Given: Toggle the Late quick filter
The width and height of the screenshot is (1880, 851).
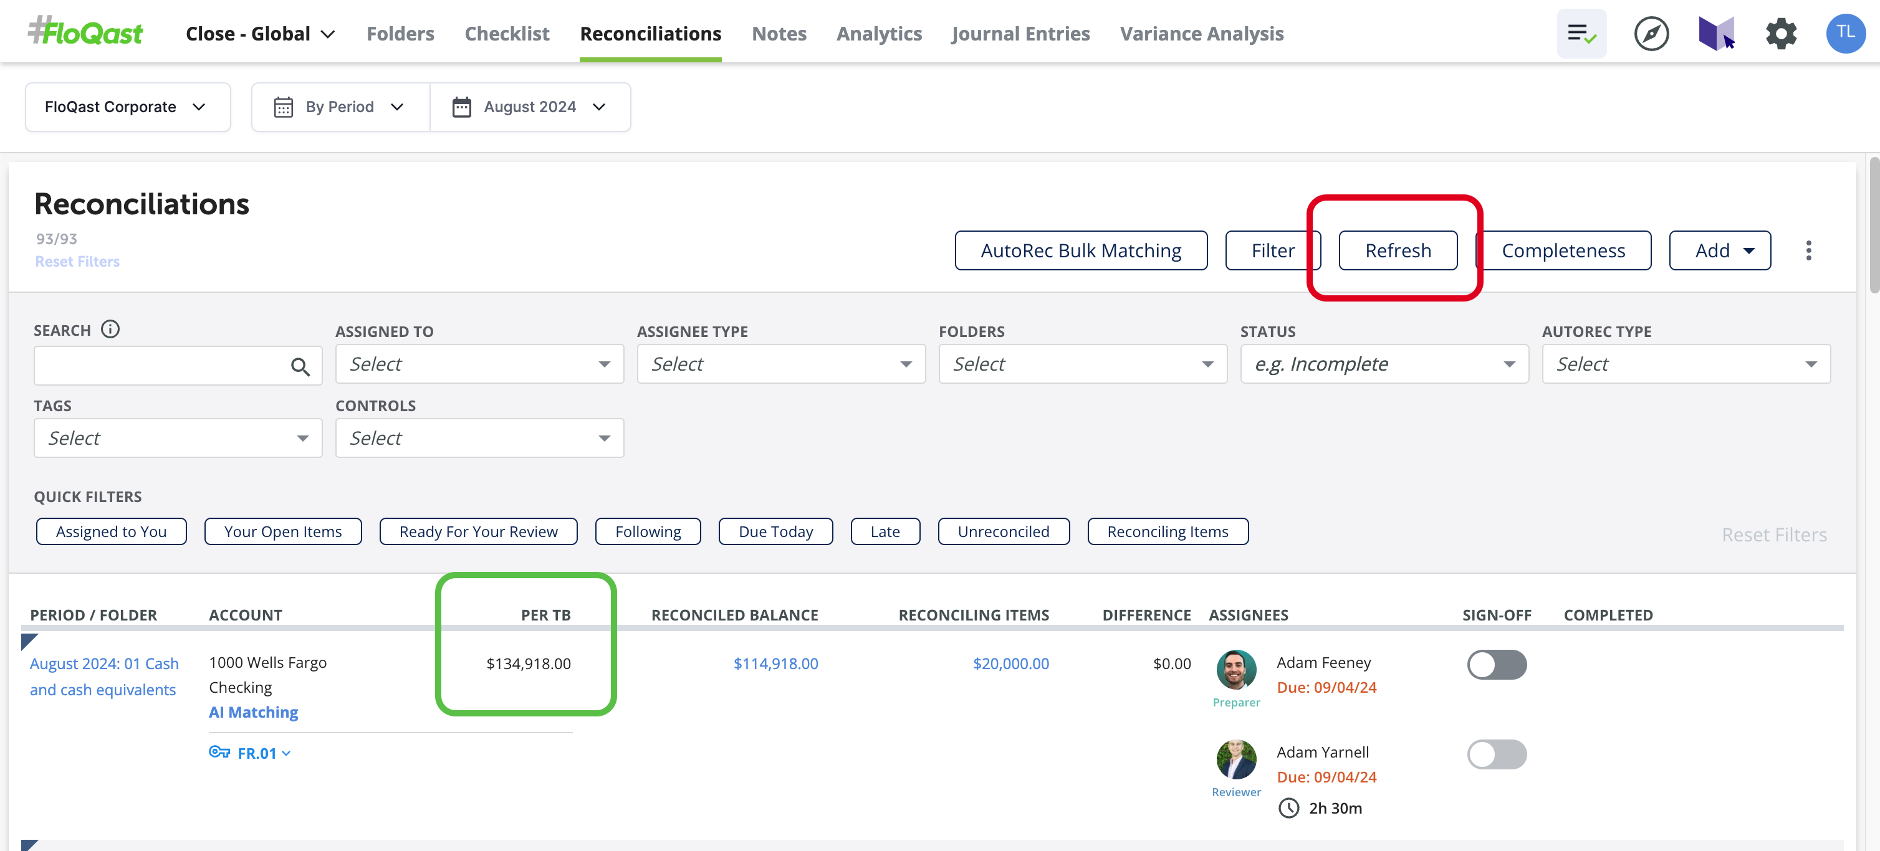Looking at the screenshot, I should click(885, 531).
